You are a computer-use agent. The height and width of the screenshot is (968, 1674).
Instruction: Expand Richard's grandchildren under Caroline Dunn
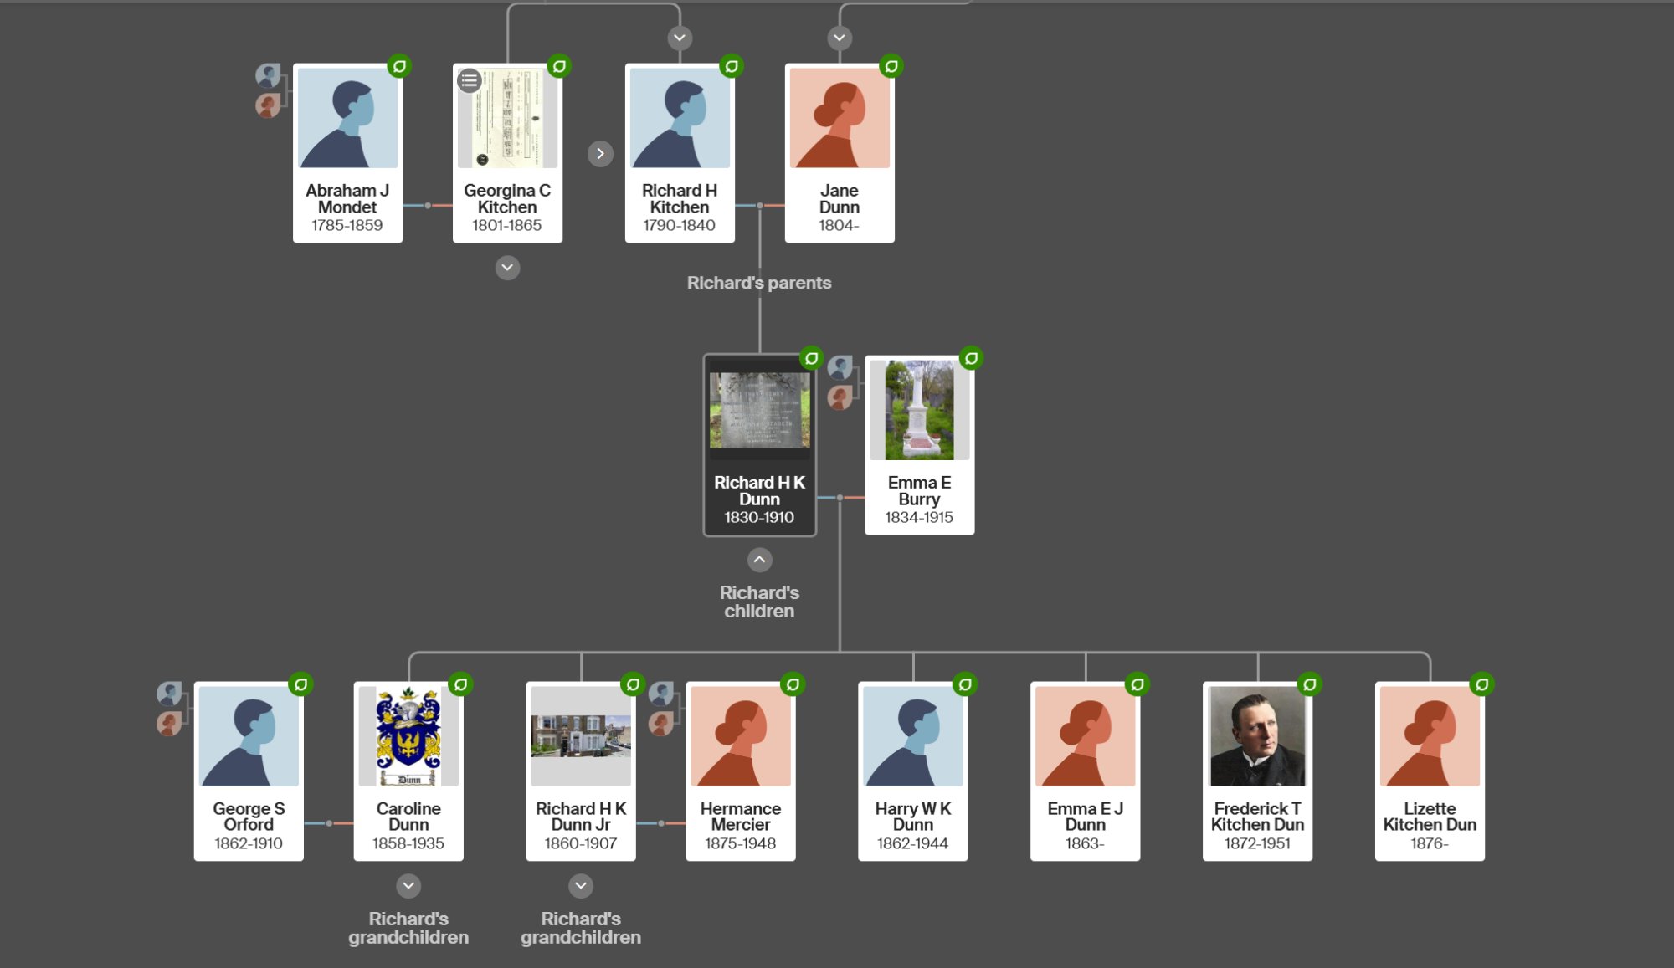tap(408, 886)
